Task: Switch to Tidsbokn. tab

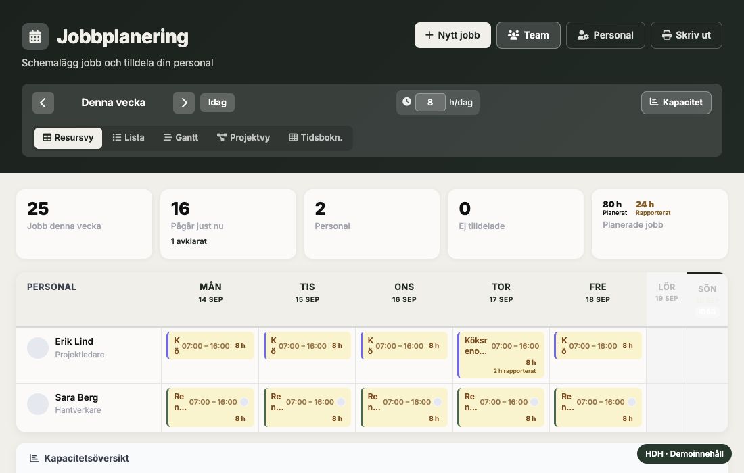Action: point(316,137)
